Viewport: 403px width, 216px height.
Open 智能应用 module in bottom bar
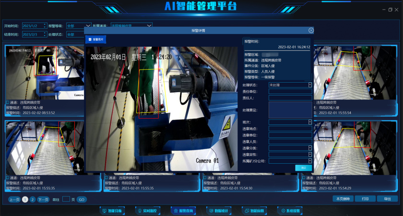(x=254, y=211)
